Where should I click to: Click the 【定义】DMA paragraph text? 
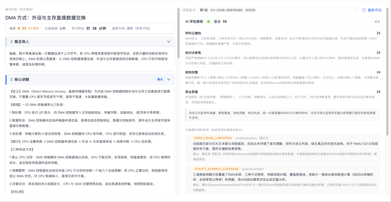(90, 94)
